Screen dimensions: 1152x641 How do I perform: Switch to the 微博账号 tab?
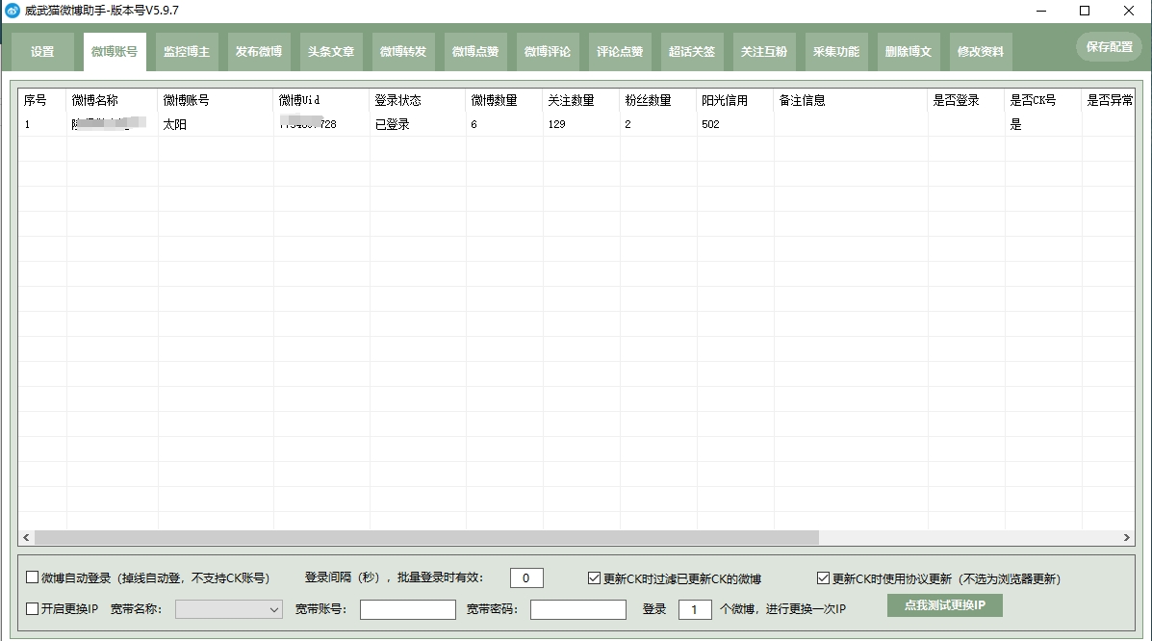(114, 52)
